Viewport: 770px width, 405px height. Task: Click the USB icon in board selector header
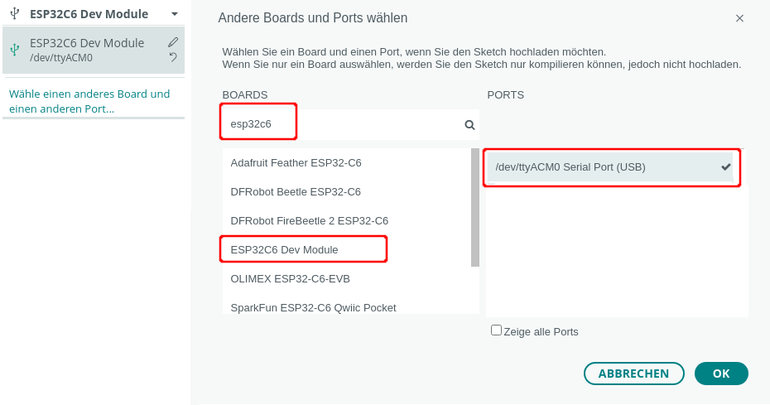click(14, 14)
